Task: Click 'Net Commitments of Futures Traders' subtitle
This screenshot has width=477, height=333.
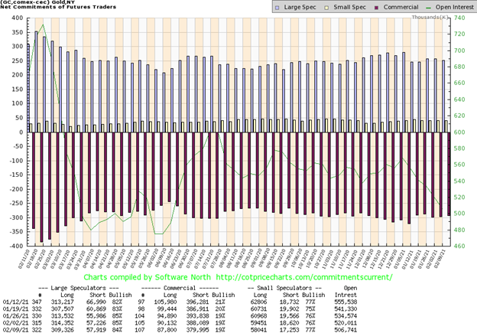Action: [58, 7]
